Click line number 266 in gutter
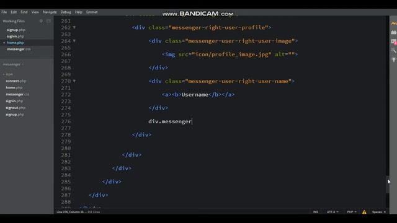Image resolution: width=397 pixels, height=223 pixels. [66, 55]
